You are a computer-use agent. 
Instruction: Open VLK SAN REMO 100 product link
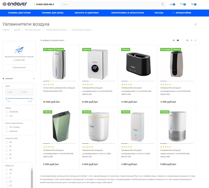[97, 153]
